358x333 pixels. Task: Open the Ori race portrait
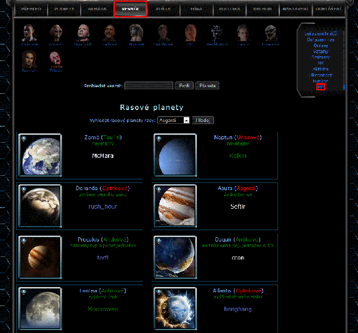click(x=190, y=32)
